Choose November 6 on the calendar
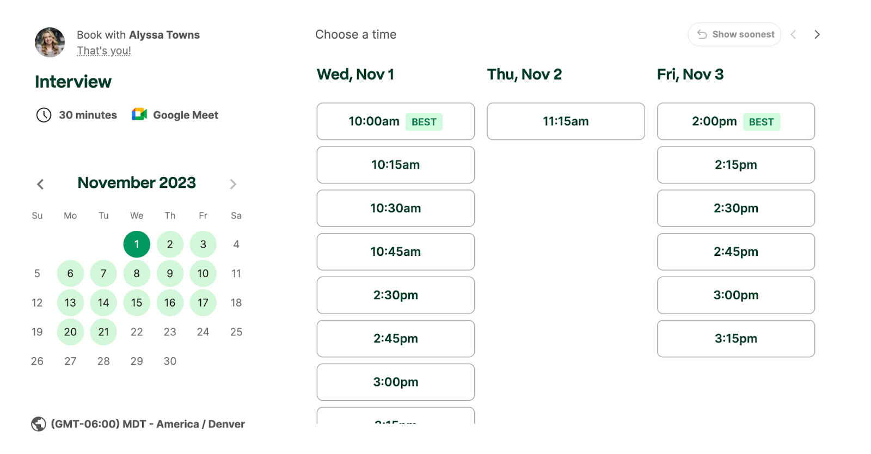 point(70,273)
